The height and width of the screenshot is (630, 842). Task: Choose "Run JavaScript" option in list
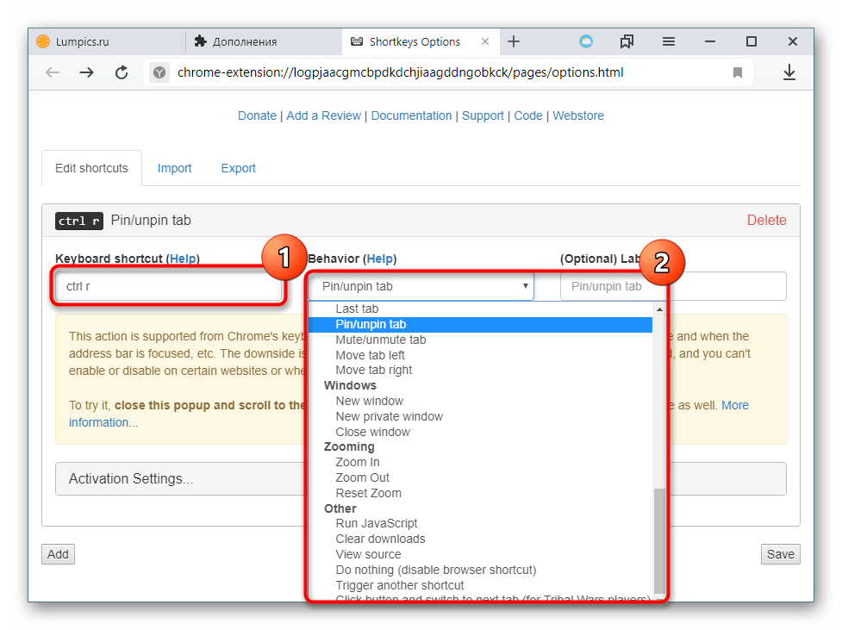377,523
